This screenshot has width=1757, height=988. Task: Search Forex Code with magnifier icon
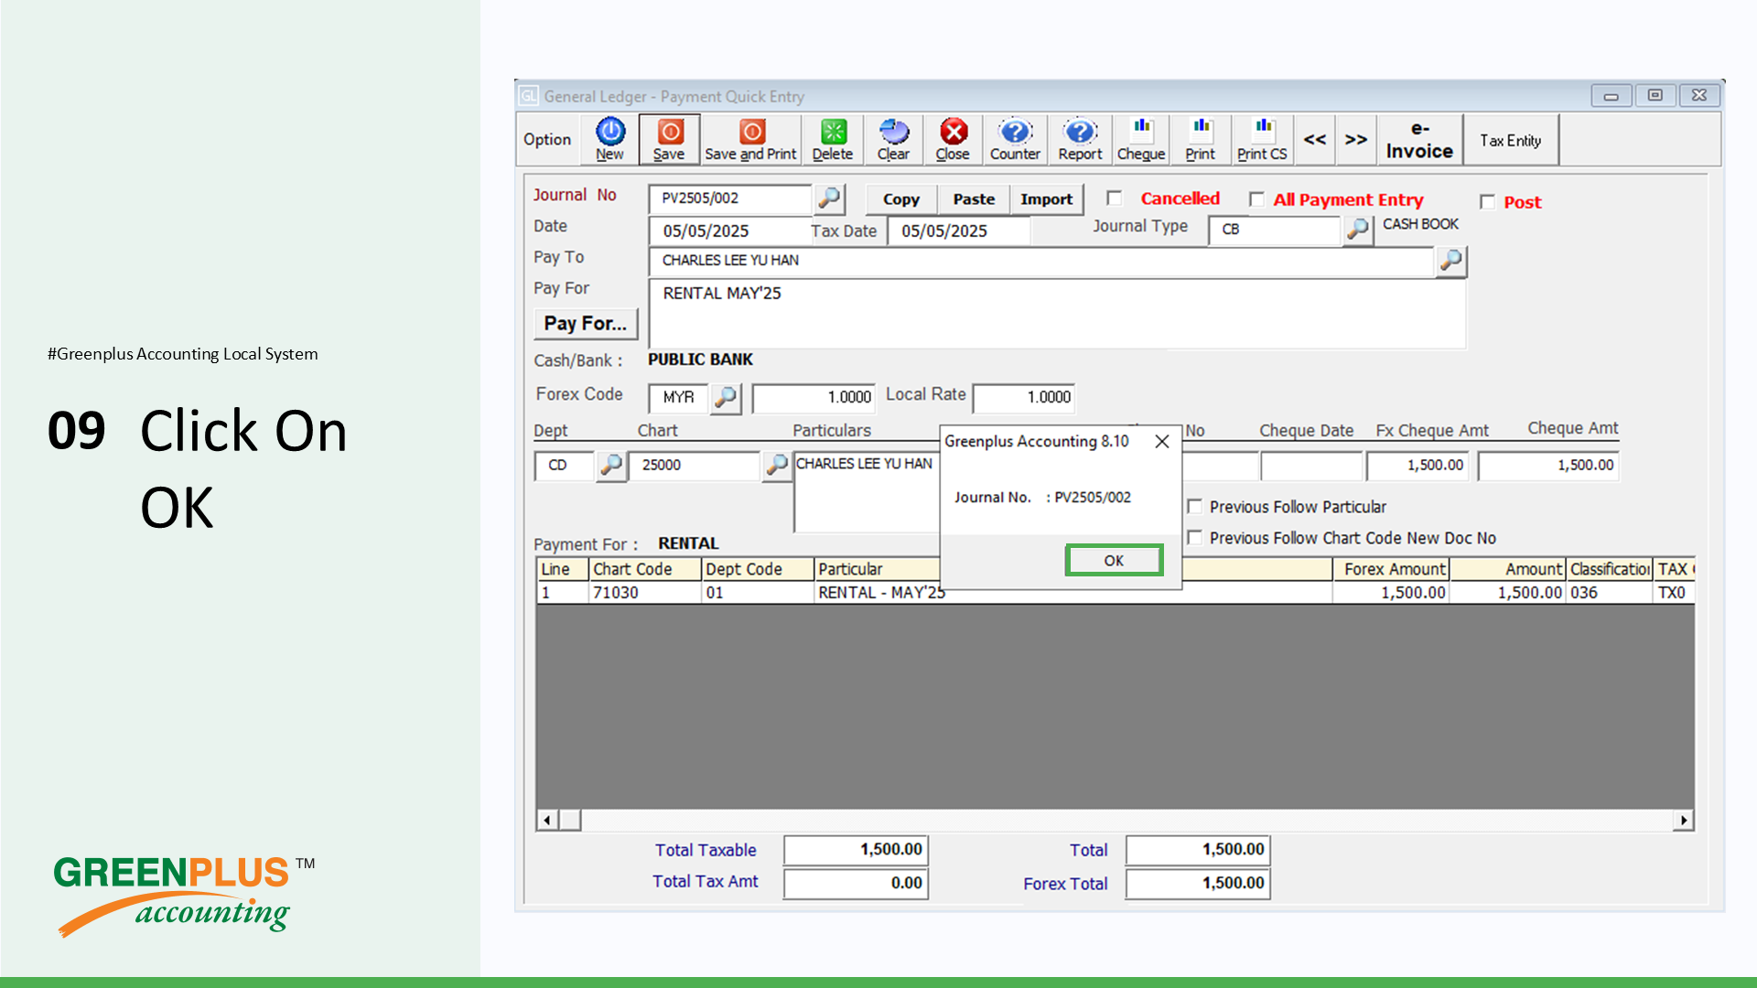pyautogui.click(x=726, y=398)
